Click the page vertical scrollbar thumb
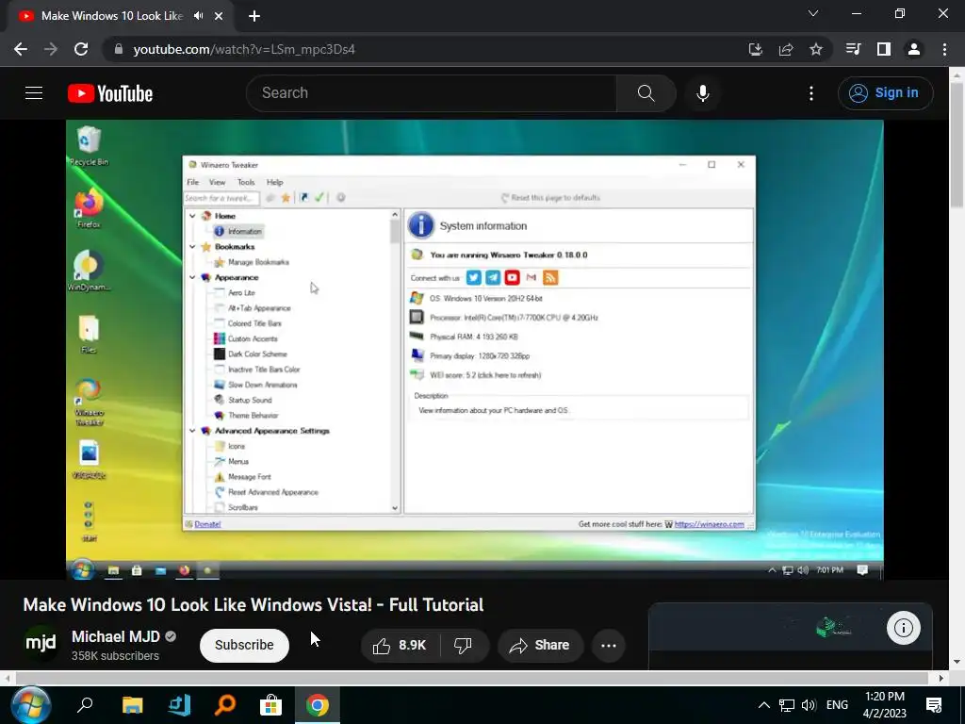Image resolution: width=965 pixels, height=724 pixels. pyautogui.click(x=957, y=143)
